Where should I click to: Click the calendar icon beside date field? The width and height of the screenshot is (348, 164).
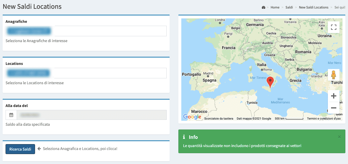click(11, 115)
